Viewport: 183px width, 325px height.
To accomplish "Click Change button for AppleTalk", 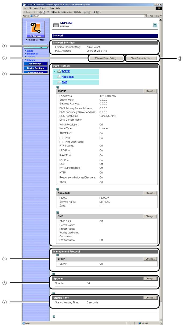I will coord(150,193).
